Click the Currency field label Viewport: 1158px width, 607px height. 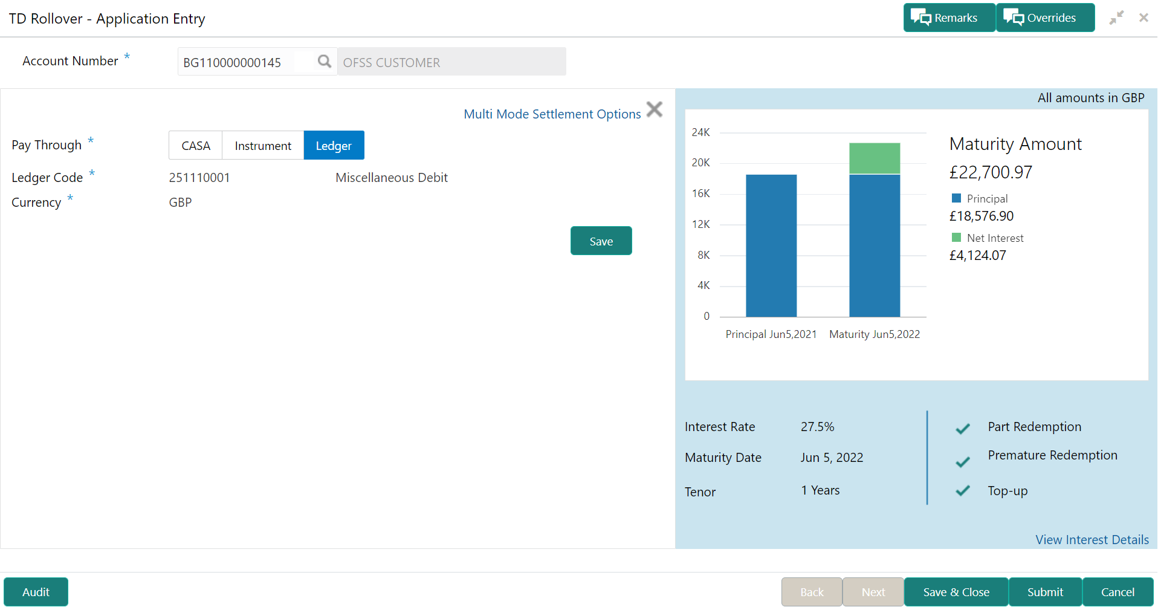click(36, 202)
